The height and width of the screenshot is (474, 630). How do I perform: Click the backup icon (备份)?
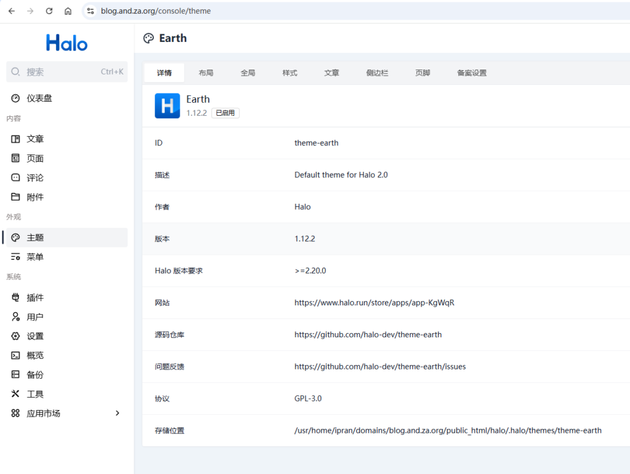(x=15, y=375)
